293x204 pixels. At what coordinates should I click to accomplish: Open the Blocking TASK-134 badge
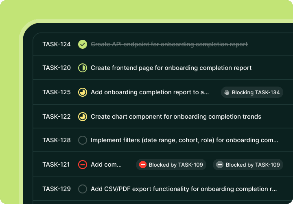coord(252,92)
